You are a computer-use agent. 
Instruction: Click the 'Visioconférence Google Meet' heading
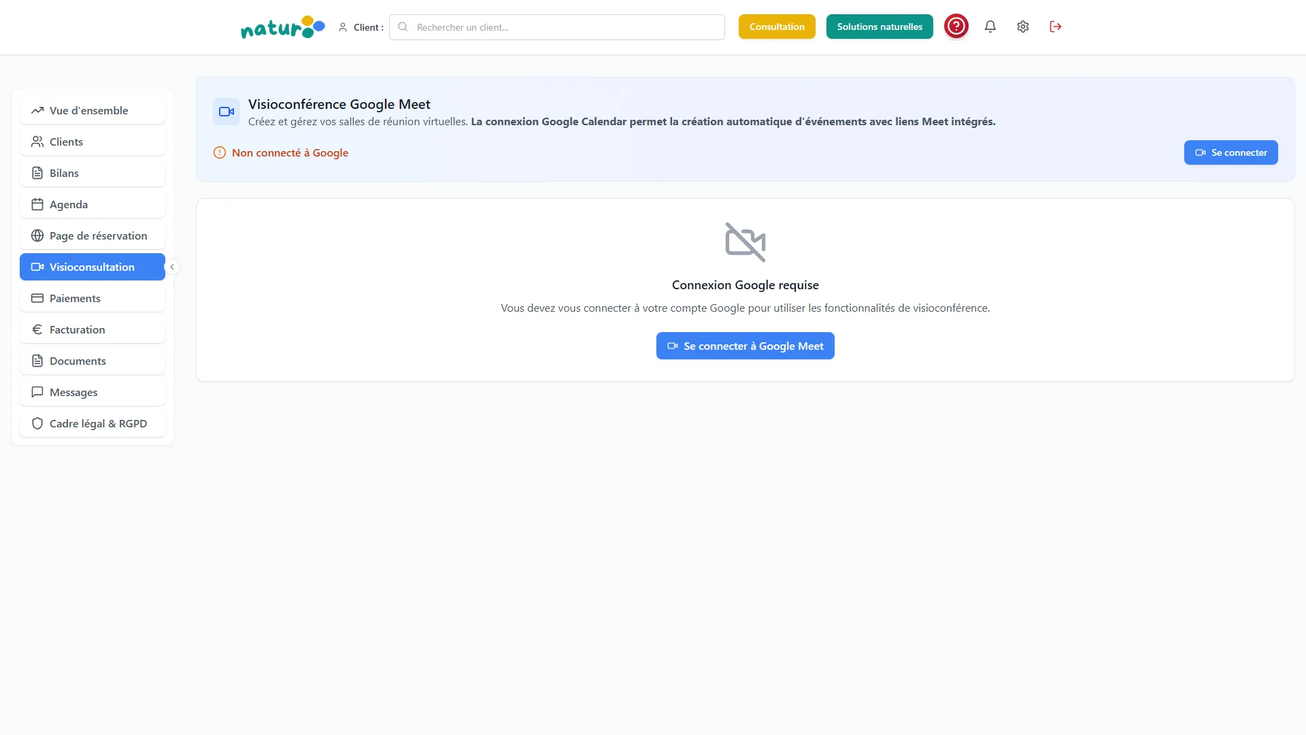[339, 104]
